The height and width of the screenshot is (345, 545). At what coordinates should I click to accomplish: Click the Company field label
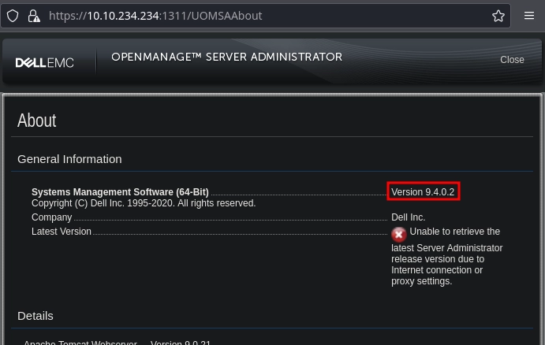[x=51, y=217]
